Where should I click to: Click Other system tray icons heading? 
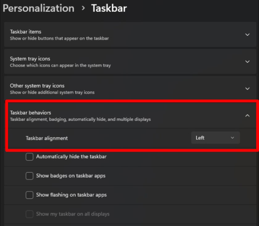37,86
